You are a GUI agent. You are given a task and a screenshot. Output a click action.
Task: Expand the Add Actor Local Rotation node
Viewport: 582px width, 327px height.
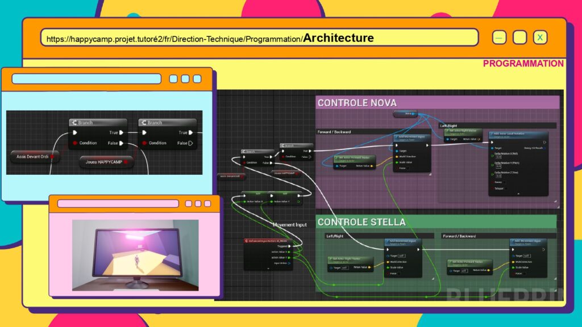pos(518,194)
